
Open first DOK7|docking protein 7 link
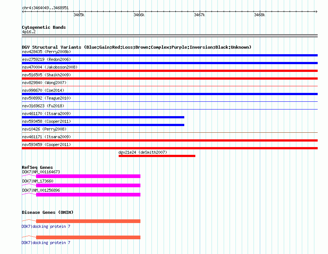46,226
